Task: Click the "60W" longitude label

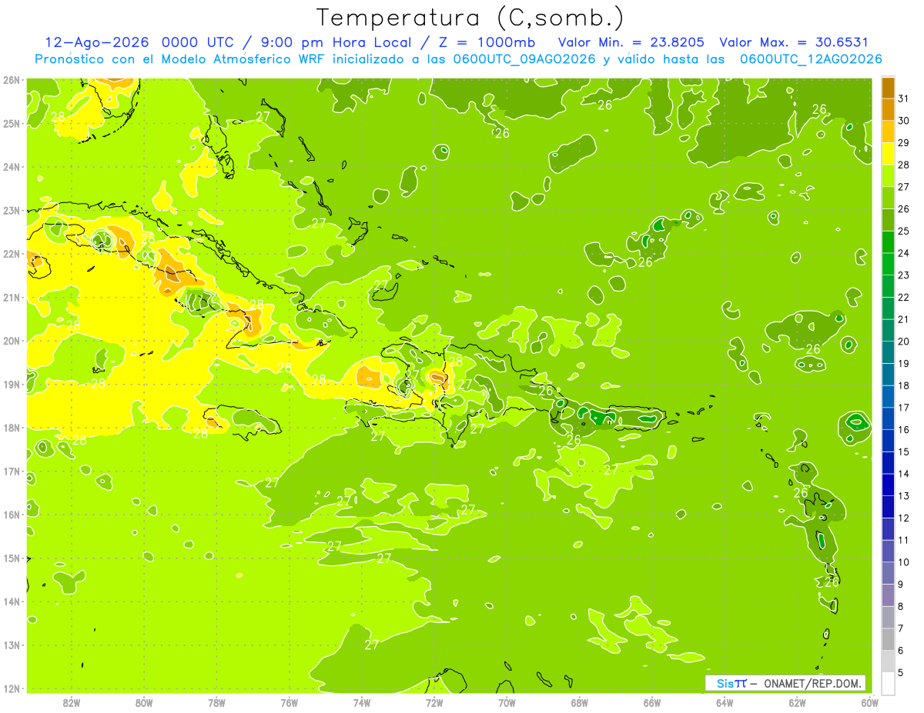Action: coord(869,702)
